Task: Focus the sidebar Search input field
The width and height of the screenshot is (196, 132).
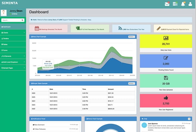Action: coord(11,20)
